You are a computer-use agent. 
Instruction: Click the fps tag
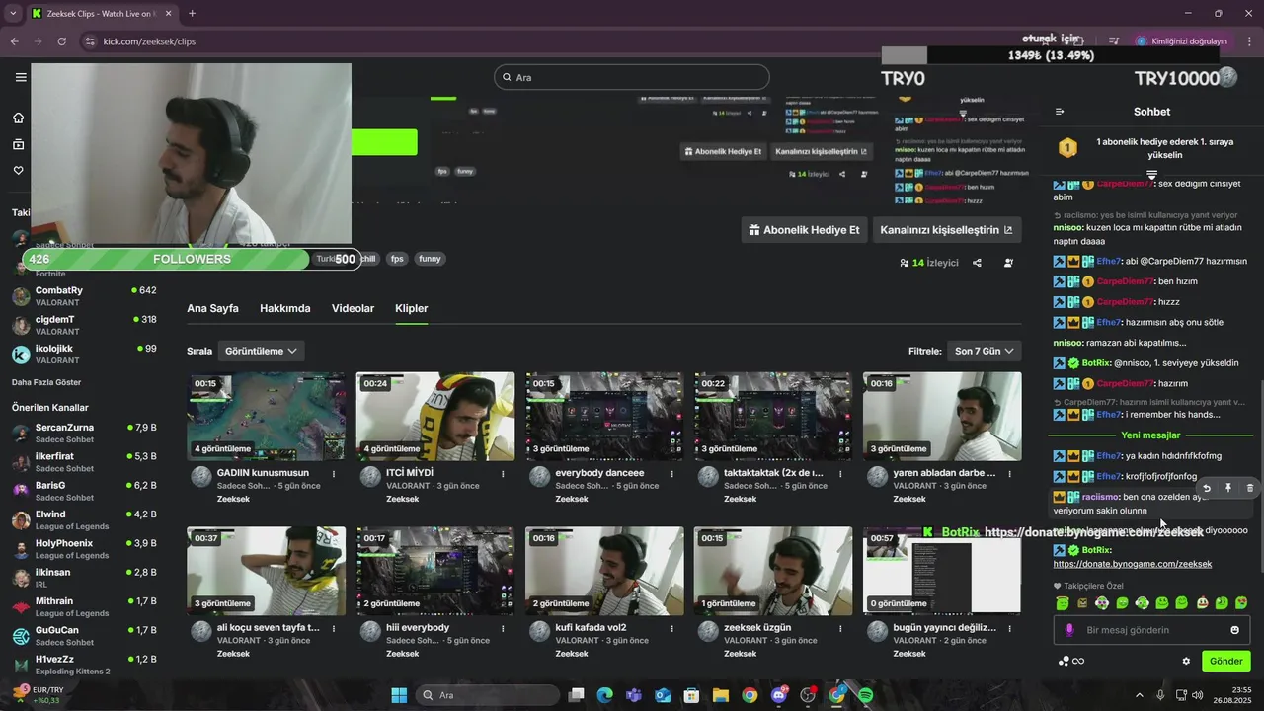397,259
